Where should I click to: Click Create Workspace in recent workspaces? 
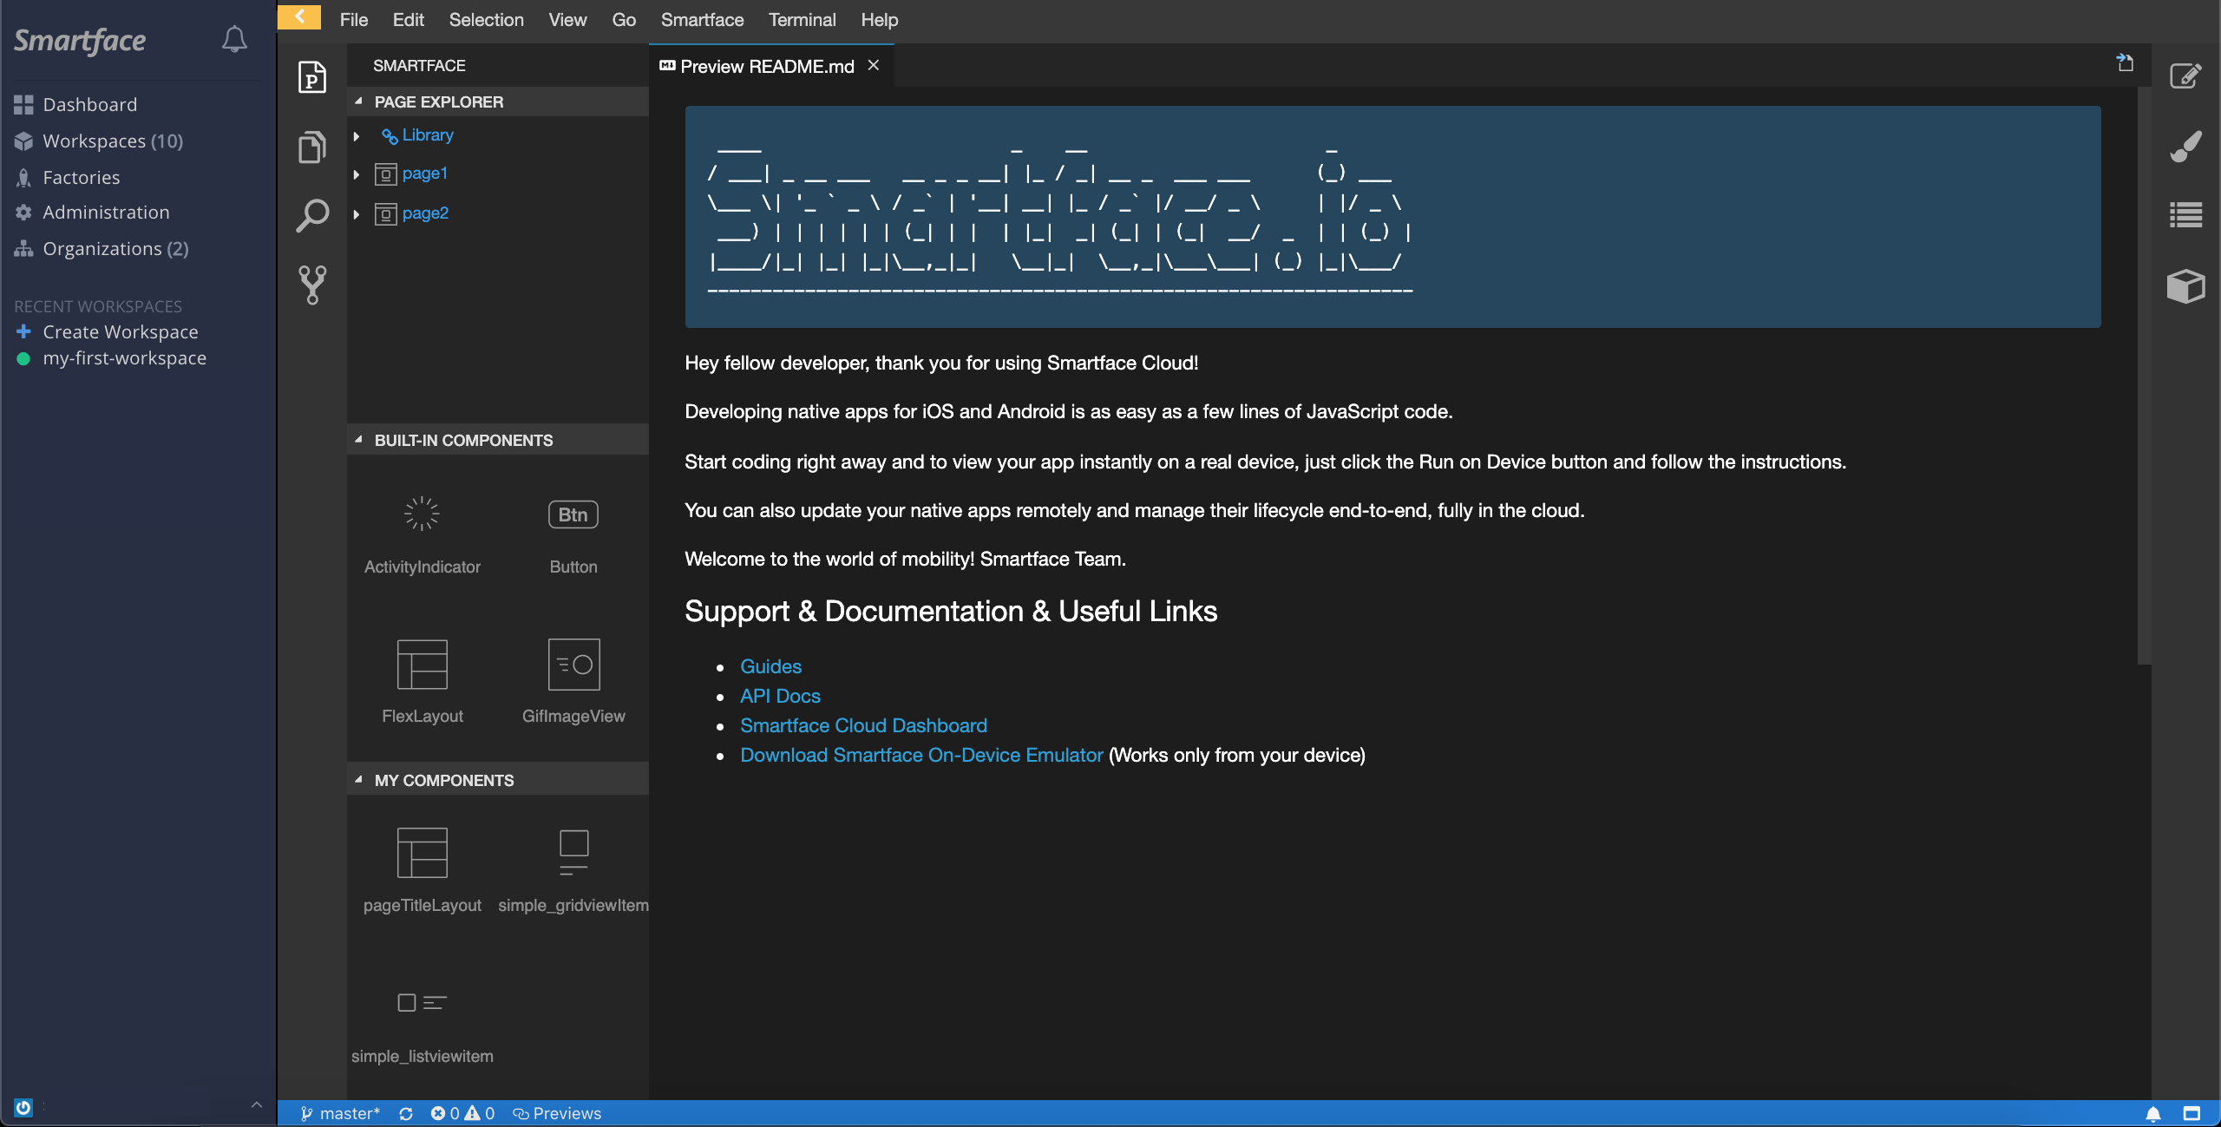pyautogui.click(x=120, y=331)
